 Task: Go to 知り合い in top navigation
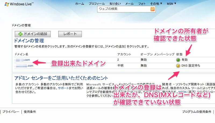point(115,4)
